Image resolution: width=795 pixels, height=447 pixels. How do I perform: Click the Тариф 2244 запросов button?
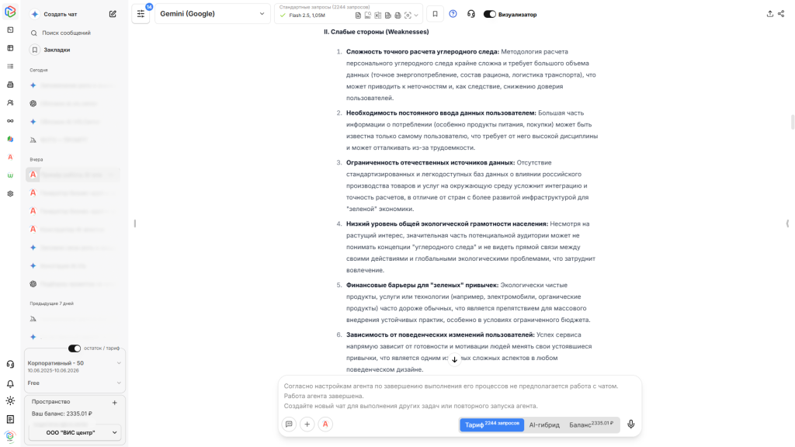pyautogui.click(x=491, y=424)
